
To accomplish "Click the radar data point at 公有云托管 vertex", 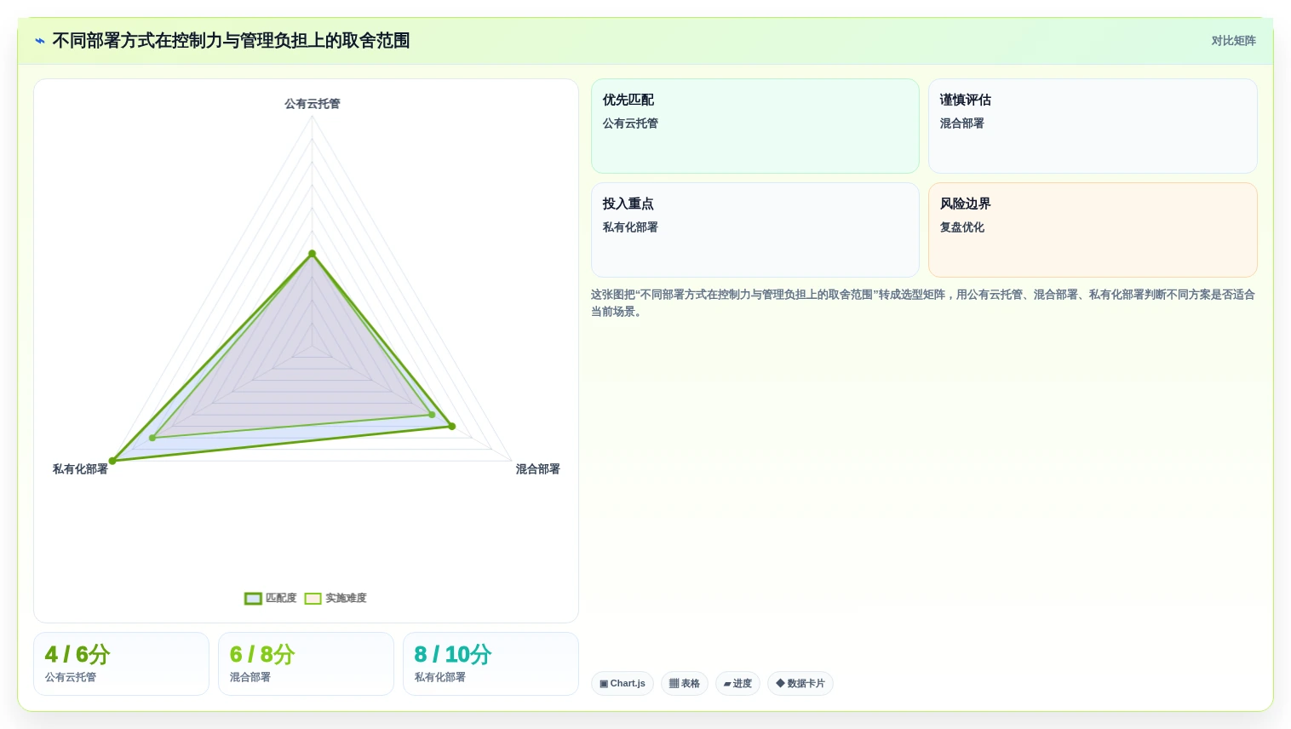I will (313, 254).
